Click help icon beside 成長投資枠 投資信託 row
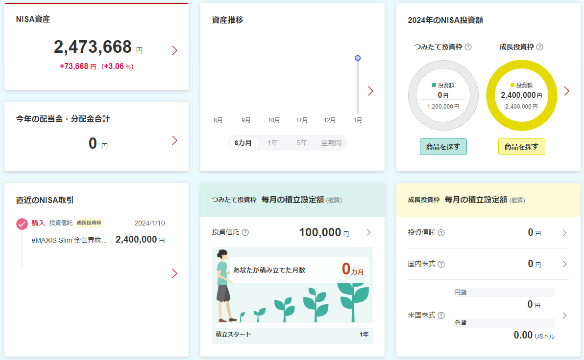 (x=441, y=233)
